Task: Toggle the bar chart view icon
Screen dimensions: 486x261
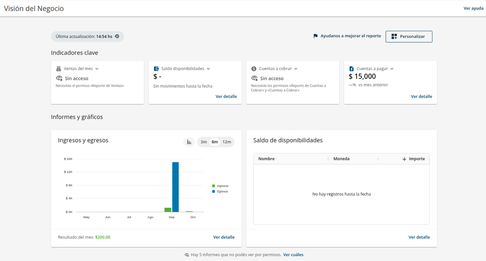Action: [189, 142]
